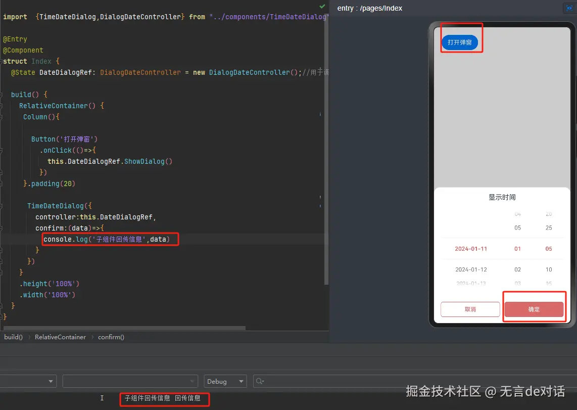Click the 显示时间 dialog title

[x=502, y=197]
